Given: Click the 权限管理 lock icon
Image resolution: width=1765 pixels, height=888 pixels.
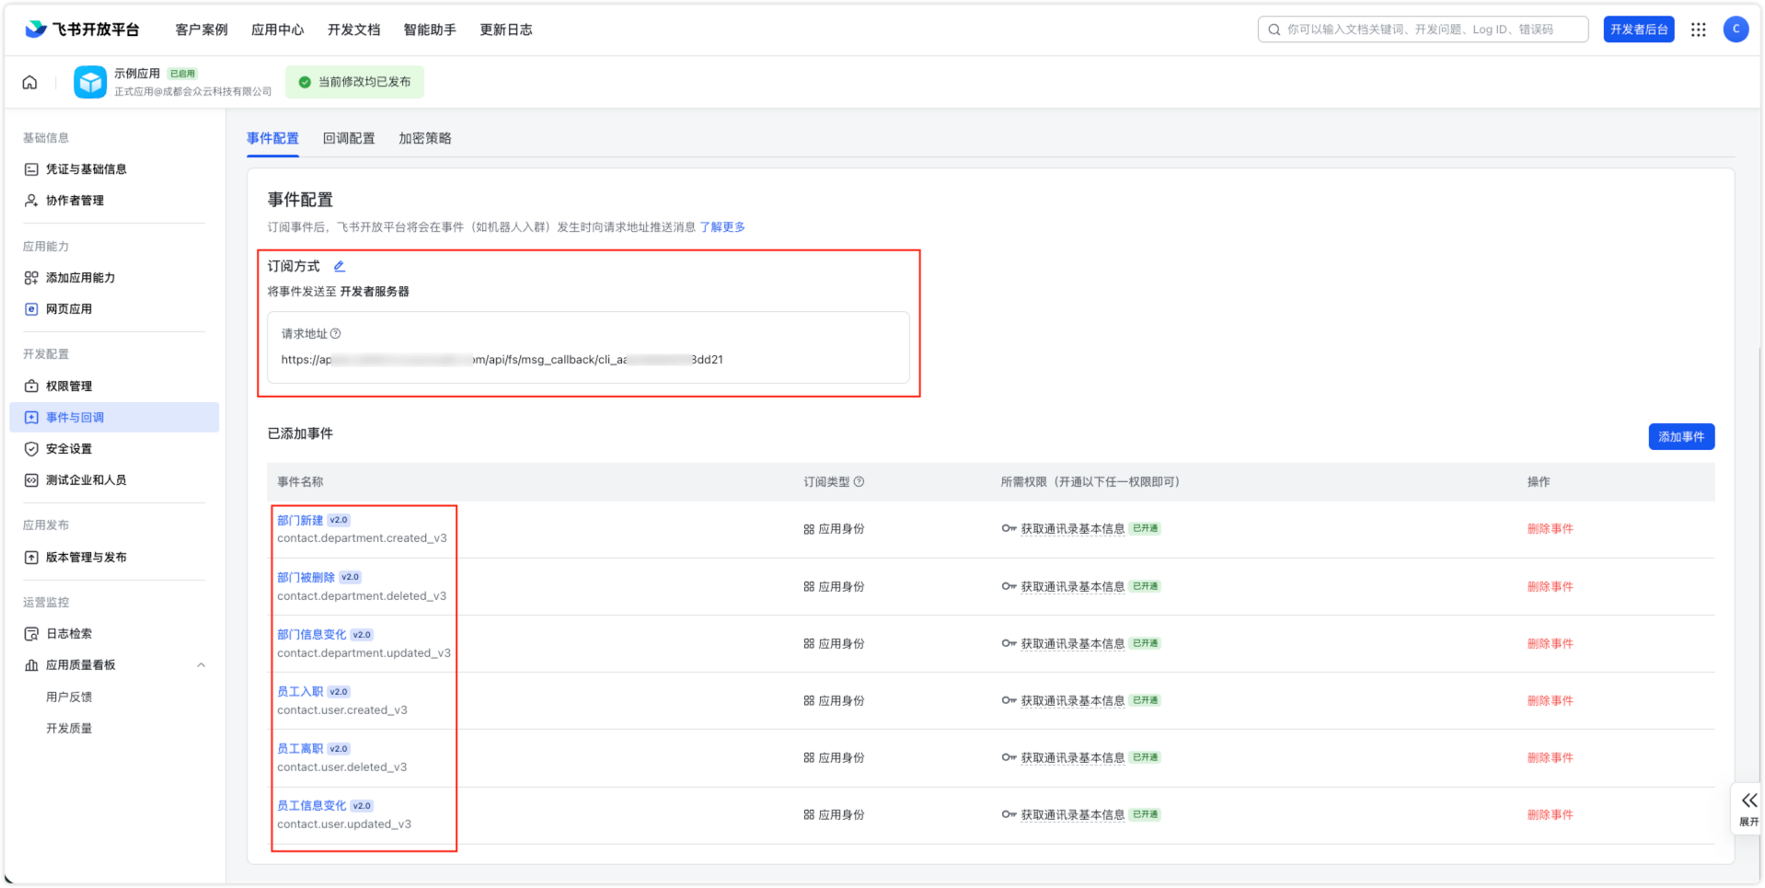Looking at the screenshot, I should tap(31, 386).
